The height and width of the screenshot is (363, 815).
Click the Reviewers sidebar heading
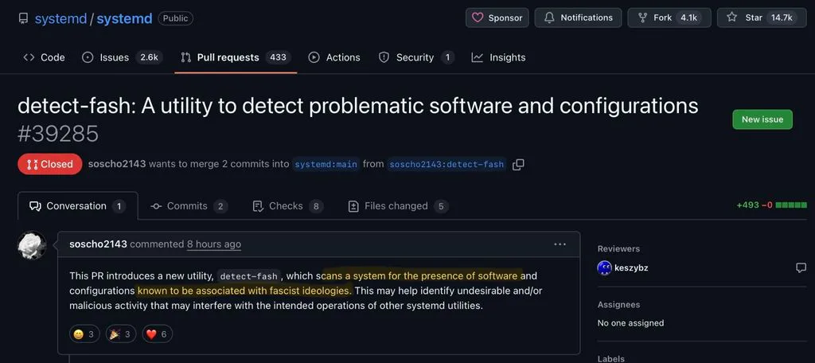618,248
